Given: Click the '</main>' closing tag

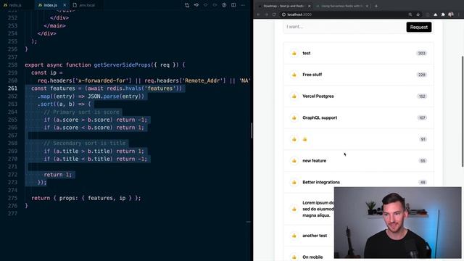Looking at the screenshot, I should (x=55, y=26).
